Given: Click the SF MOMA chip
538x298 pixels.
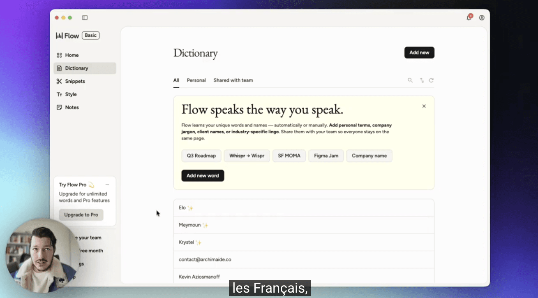Looking at the screenshot, I should tap(289, 156).
